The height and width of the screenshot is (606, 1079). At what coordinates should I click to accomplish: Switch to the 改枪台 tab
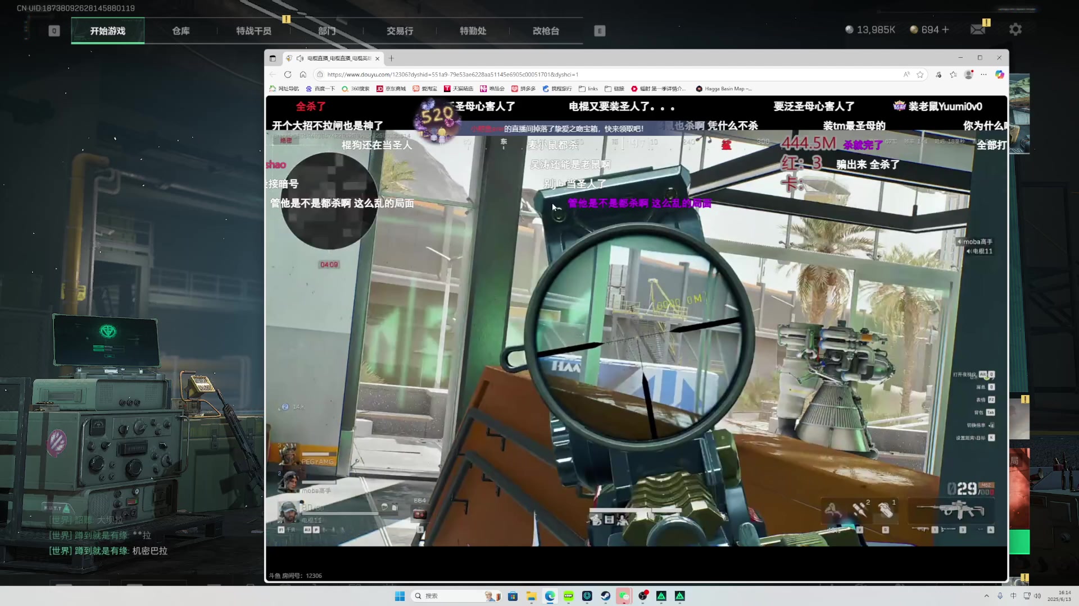point(546,31)
